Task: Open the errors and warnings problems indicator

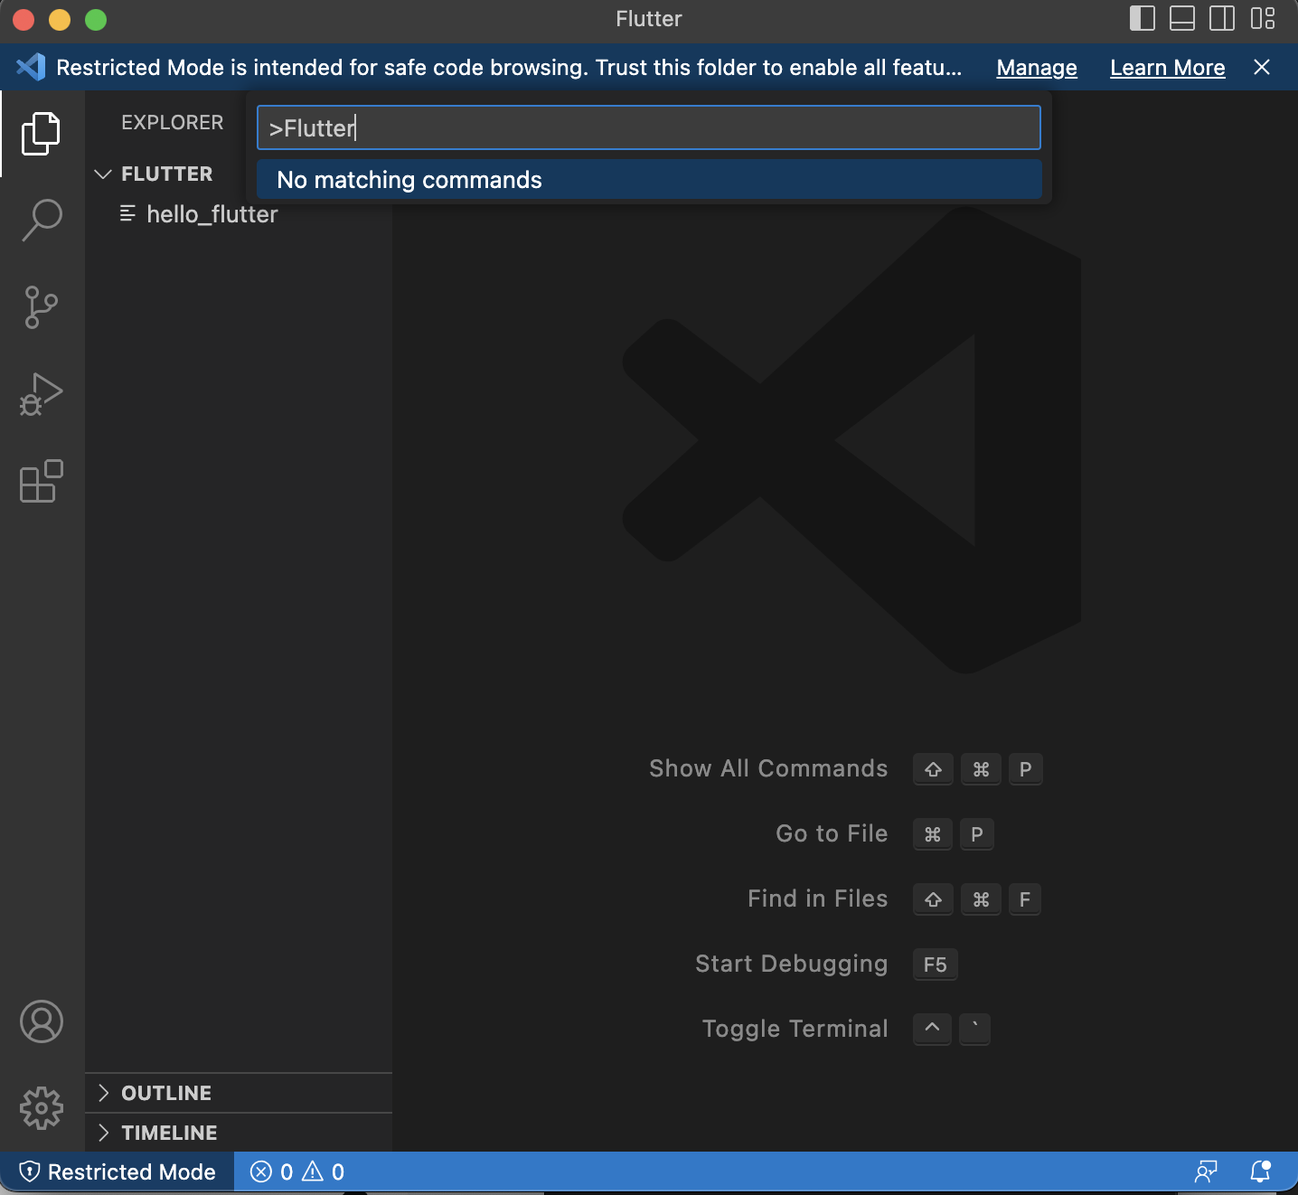Action: (297, 1172)
